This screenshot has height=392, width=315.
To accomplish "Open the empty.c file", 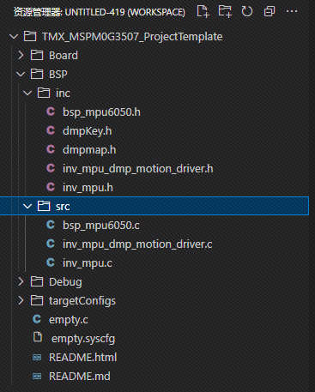I will (69, 320).
